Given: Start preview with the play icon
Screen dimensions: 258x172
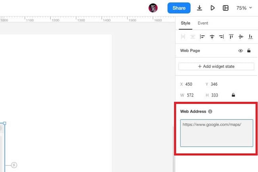Looking at the screenshot, I should pos(212,8).
